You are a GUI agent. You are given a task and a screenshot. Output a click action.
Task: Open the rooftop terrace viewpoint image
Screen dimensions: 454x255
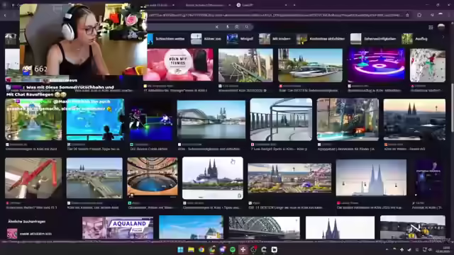[281, 120]
